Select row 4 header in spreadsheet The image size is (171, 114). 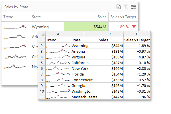coord(42,57)
